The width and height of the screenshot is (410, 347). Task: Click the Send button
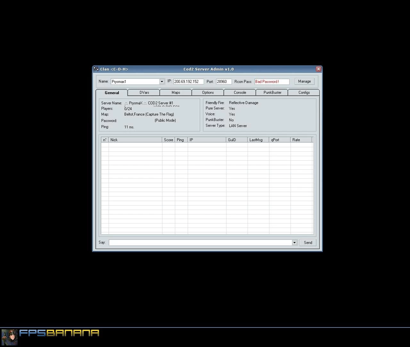(308, 243)
